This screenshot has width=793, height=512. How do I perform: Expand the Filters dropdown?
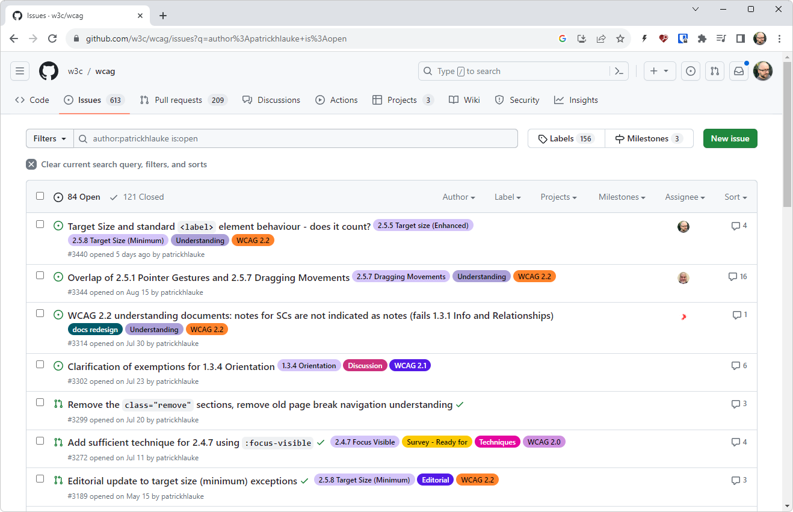point(49,138)
